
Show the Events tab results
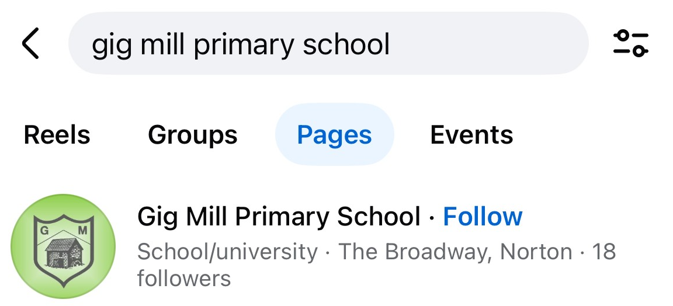point(471,135)
